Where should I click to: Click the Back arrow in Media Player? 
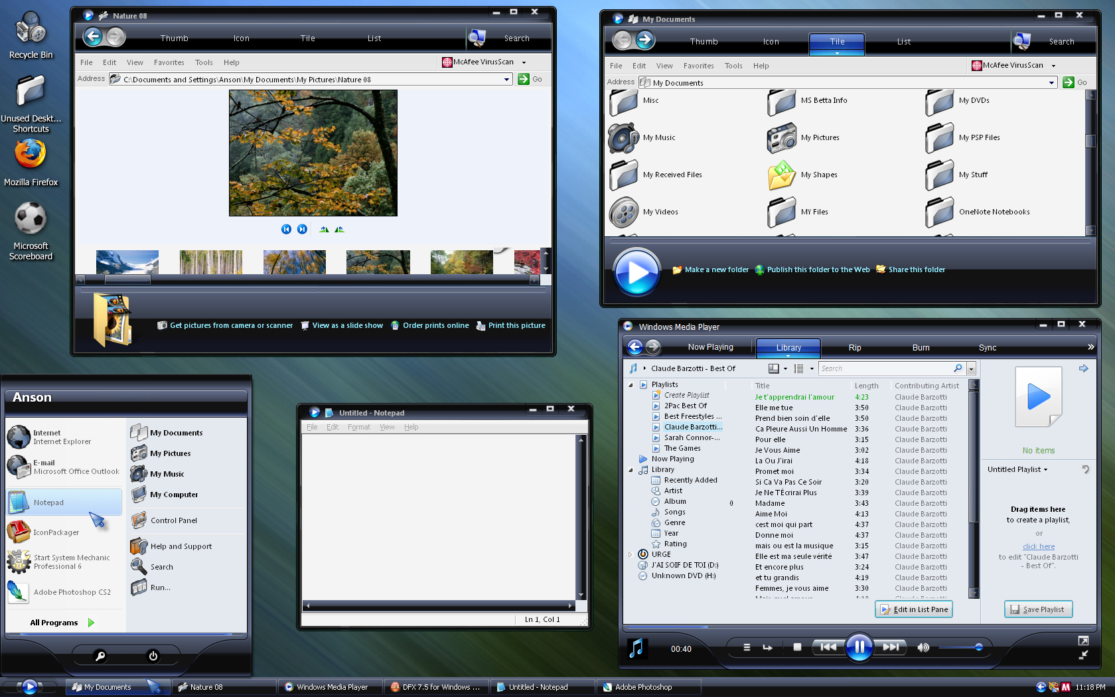(635, 347)
